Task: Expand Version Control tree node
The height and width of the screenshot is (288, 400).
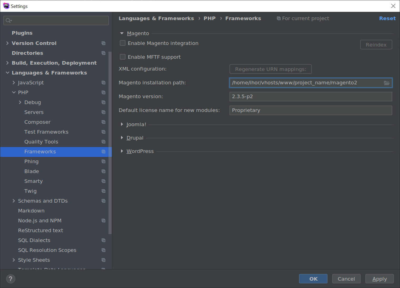Action: tap(7, 43)
